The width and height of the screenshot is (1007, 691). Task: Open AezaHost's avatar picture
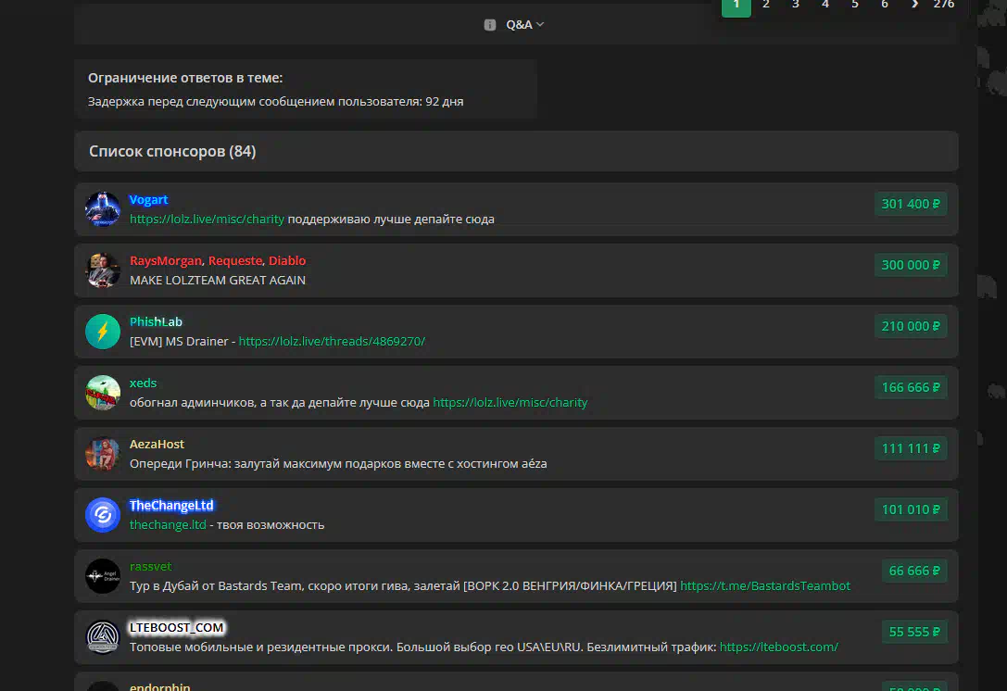pos(103,454)
